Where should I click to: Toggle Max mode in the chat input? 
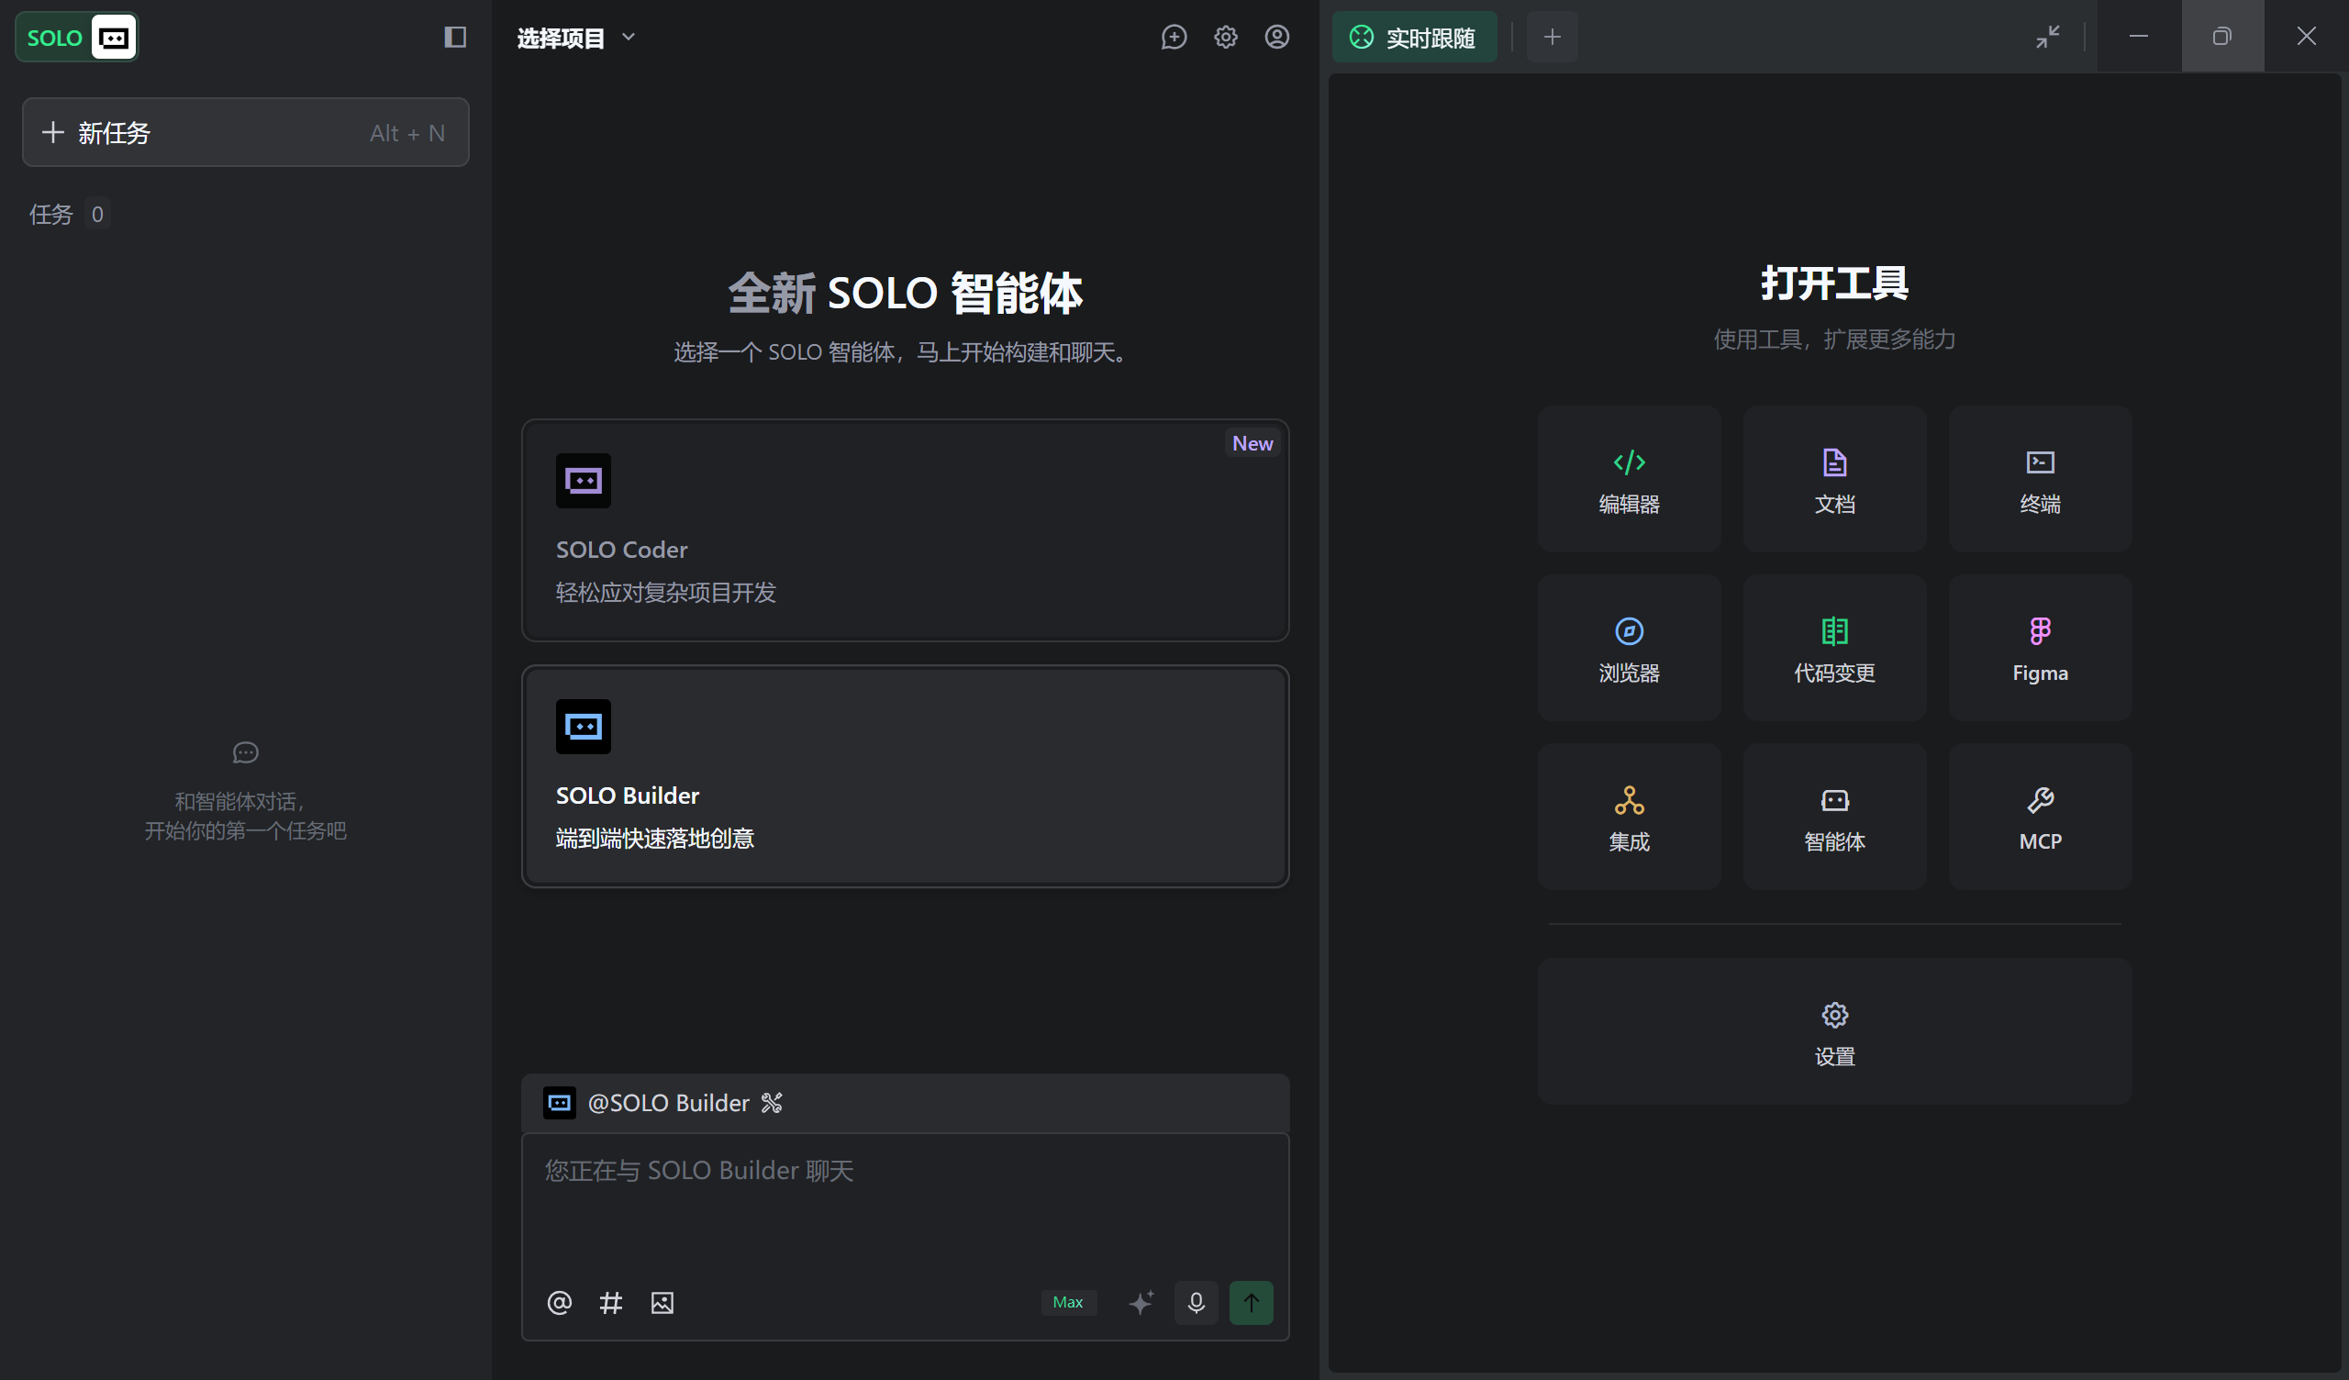1068,1302
